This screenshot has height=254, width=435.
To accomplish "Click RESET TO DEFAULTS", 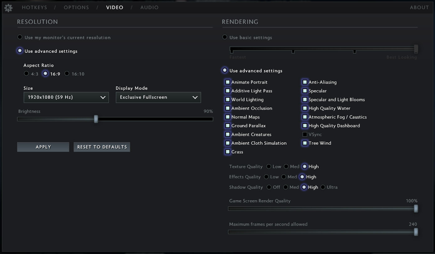I will [x=102, y=147].
